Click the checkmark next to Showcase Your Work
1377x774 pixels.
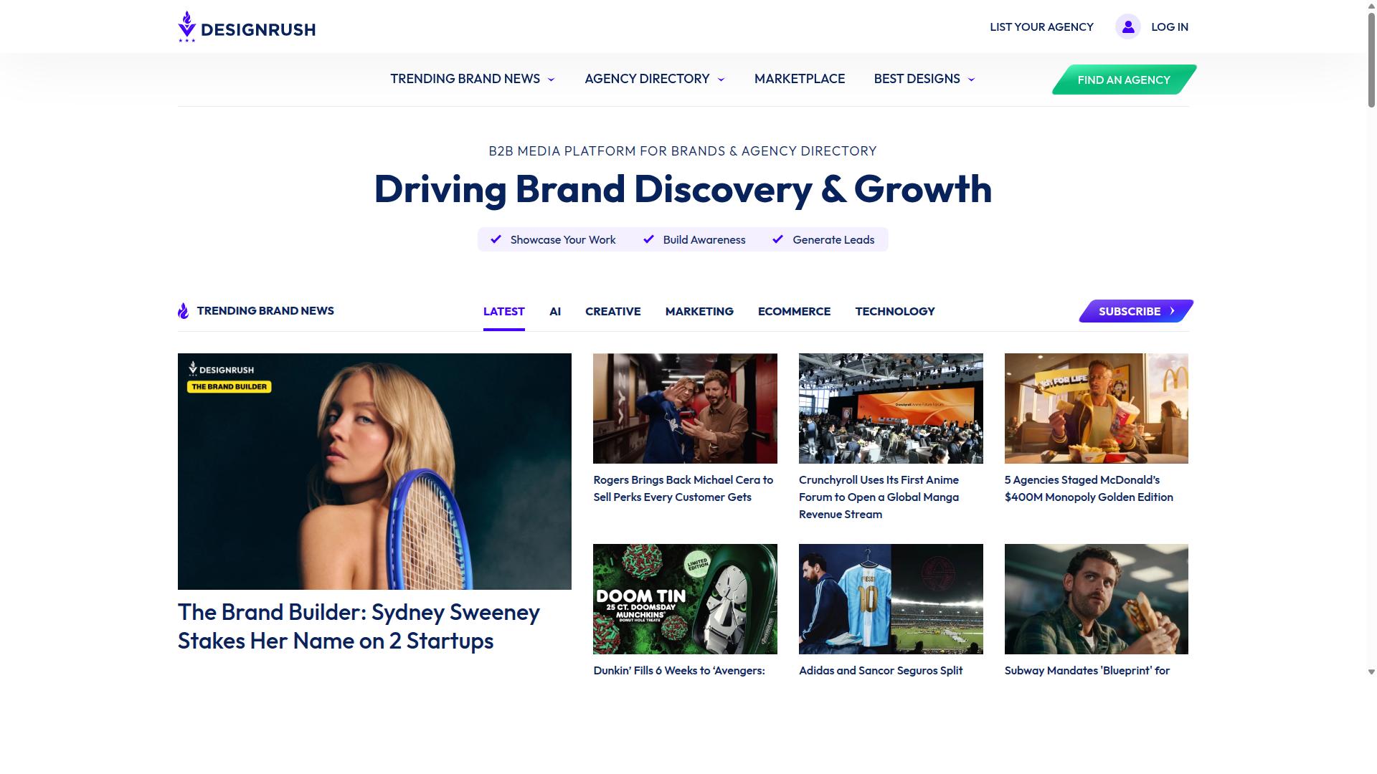496,239
